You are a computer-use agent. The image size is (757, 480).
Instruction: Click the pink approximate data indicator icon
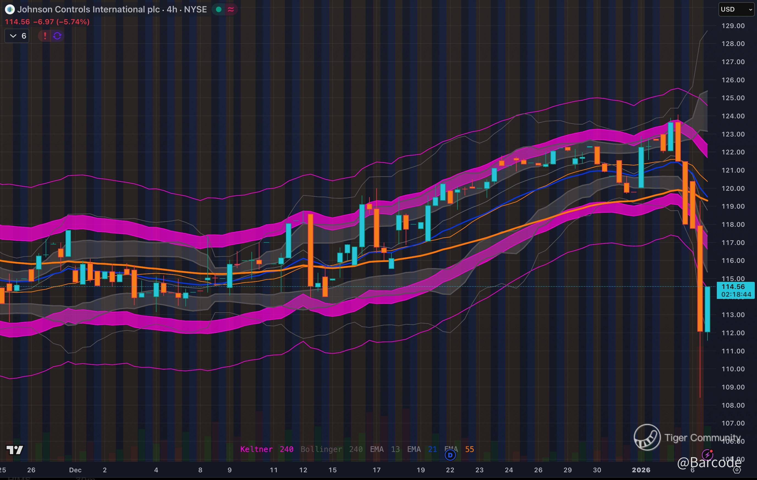tap(231, 9)
